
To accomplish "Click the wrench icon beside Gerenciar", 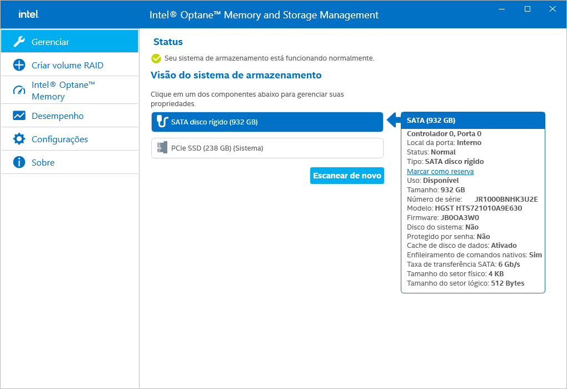I will point(19,42).
